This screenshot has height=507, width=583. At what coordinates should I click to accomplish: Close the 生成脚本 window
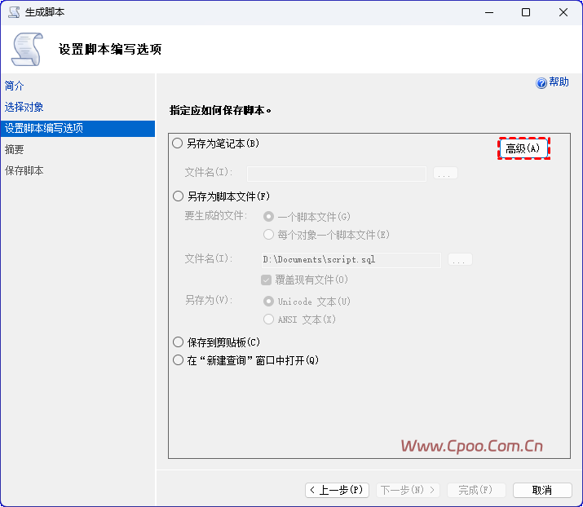pos(563,12)
